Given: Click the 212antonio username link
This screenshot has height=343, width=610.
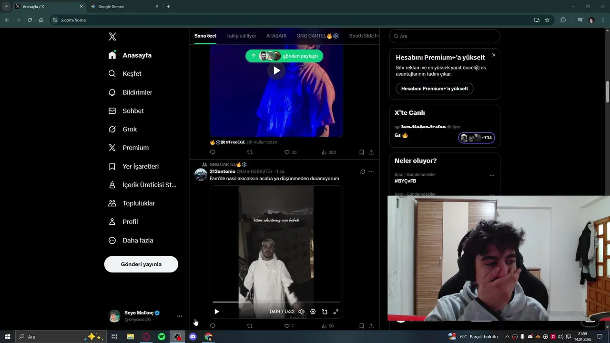Looking at the screenshot, I should [223, 171].
